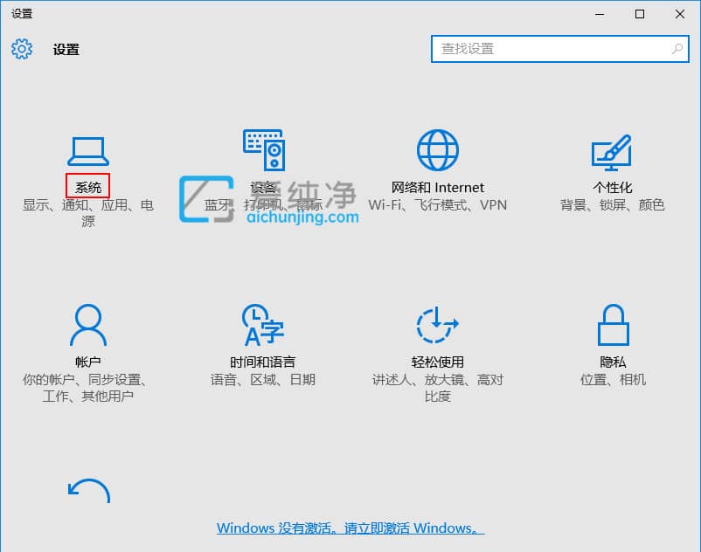This screenshot has width=701, height=552.
Task: Click 背景、锁屏、颜色 description
Action: click(x=613, y=205)
